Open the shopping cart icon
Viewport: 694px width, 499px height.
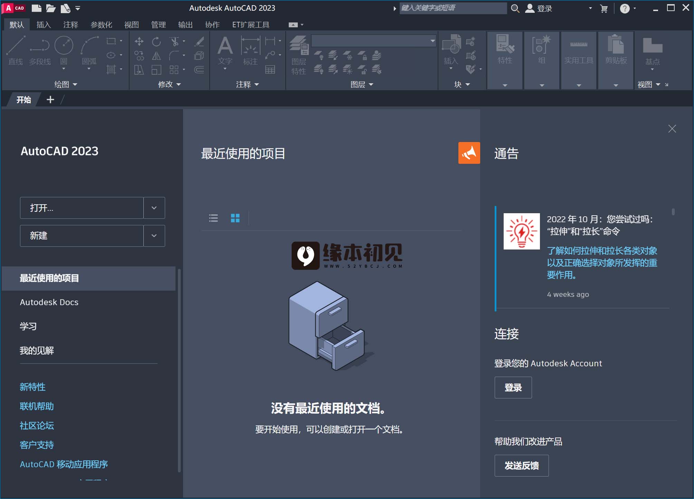point(604,9)
